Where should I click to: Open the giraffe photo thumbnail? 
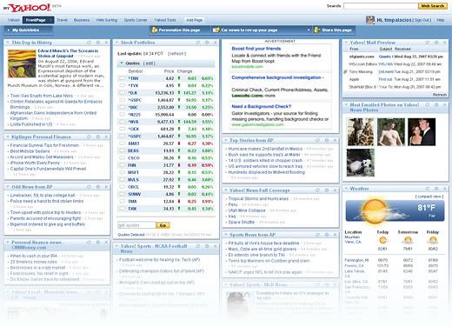(361, 132)
